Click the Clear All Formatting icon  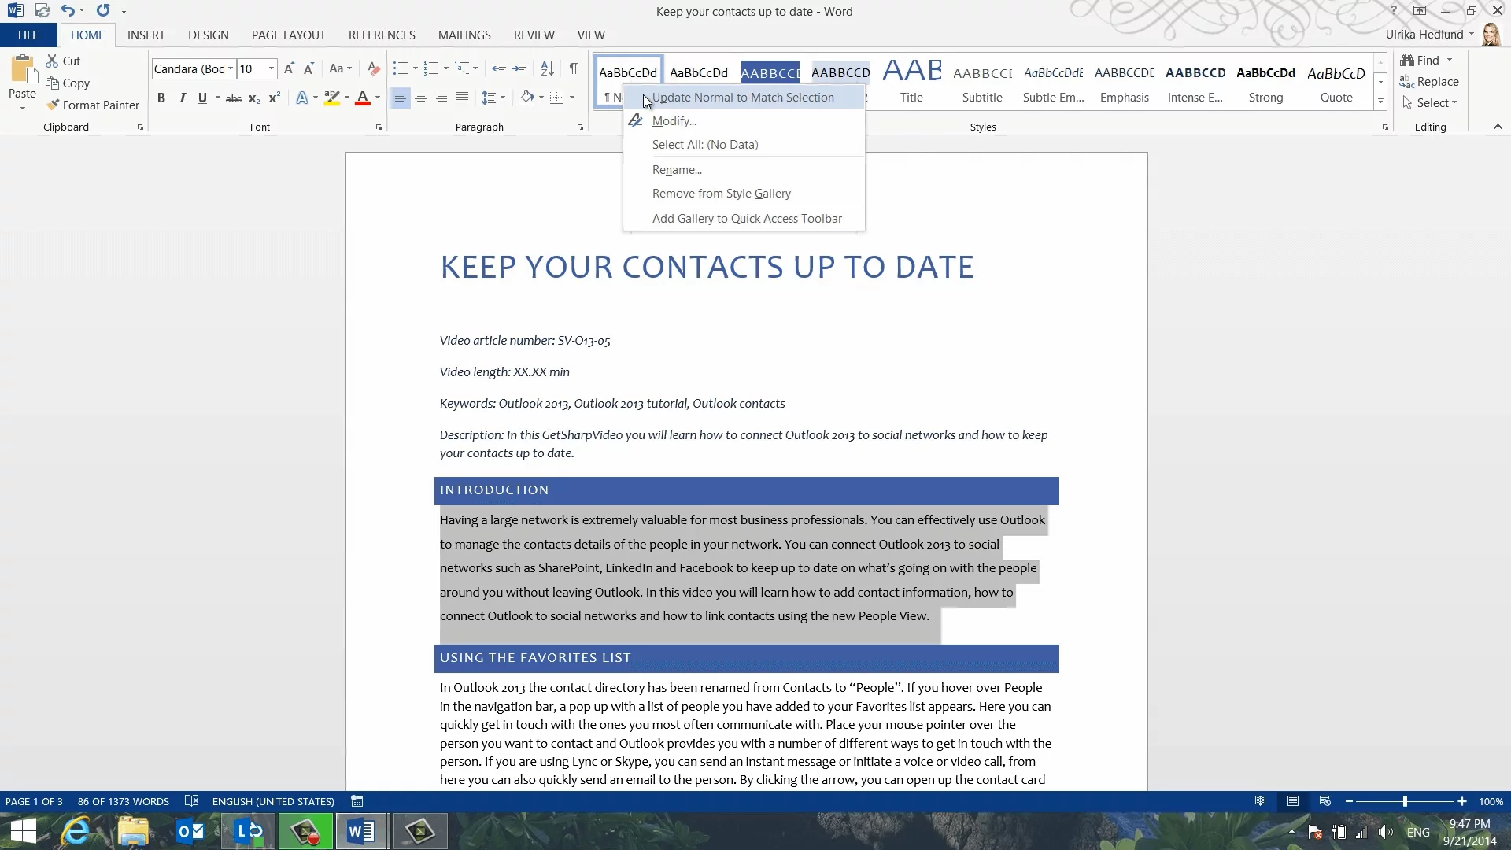pyautogui.click(x=374, y=69)
